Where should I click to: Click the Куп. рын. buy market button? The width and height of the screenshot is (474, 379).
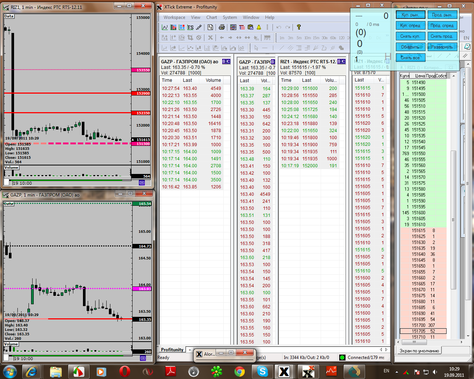[410, 15]
